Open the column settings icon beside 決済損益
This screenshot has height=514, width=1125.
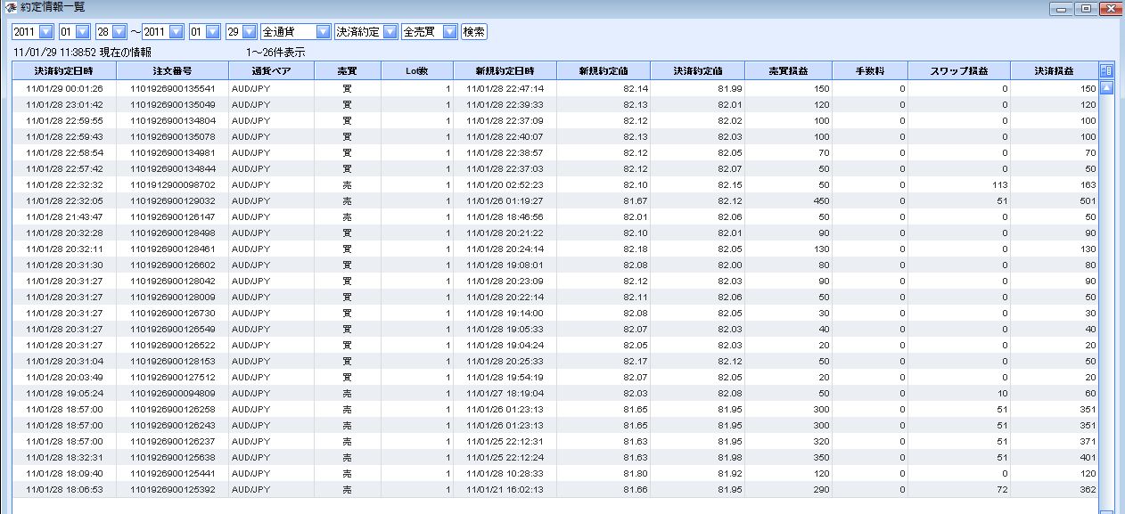pyautogui.click(x=1106, y=70)
